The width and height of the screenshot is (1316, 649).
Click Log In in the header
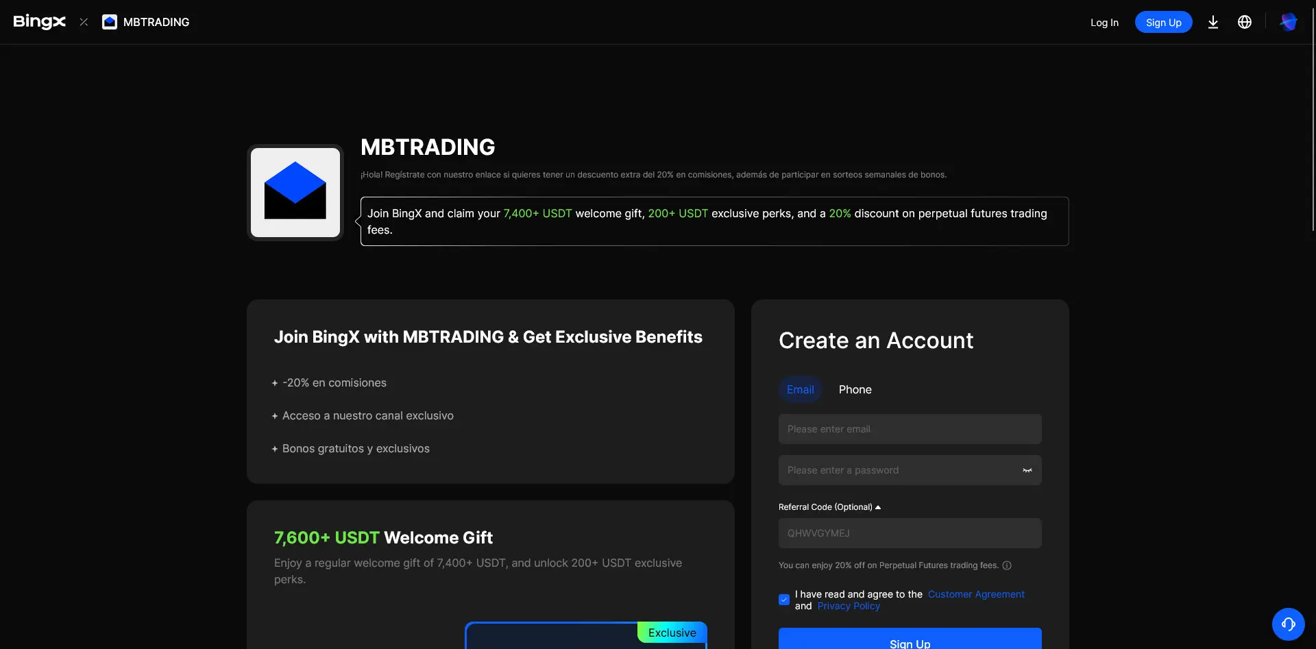point(1104,23)
